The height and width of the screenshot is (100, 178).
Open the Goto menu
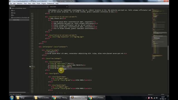34,4
